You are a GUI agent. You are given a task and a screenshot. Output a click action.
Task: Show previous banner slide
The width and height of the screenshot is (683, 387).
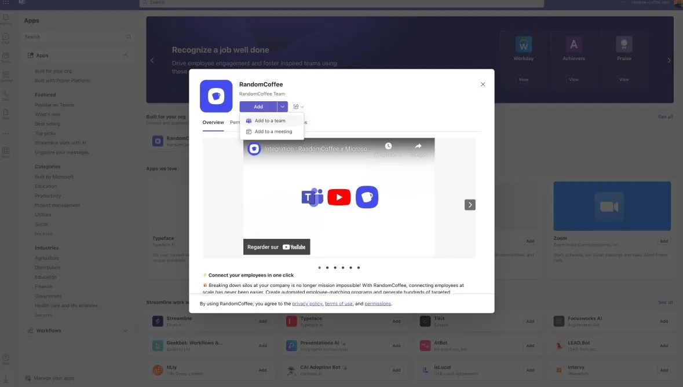pos(152,60)
